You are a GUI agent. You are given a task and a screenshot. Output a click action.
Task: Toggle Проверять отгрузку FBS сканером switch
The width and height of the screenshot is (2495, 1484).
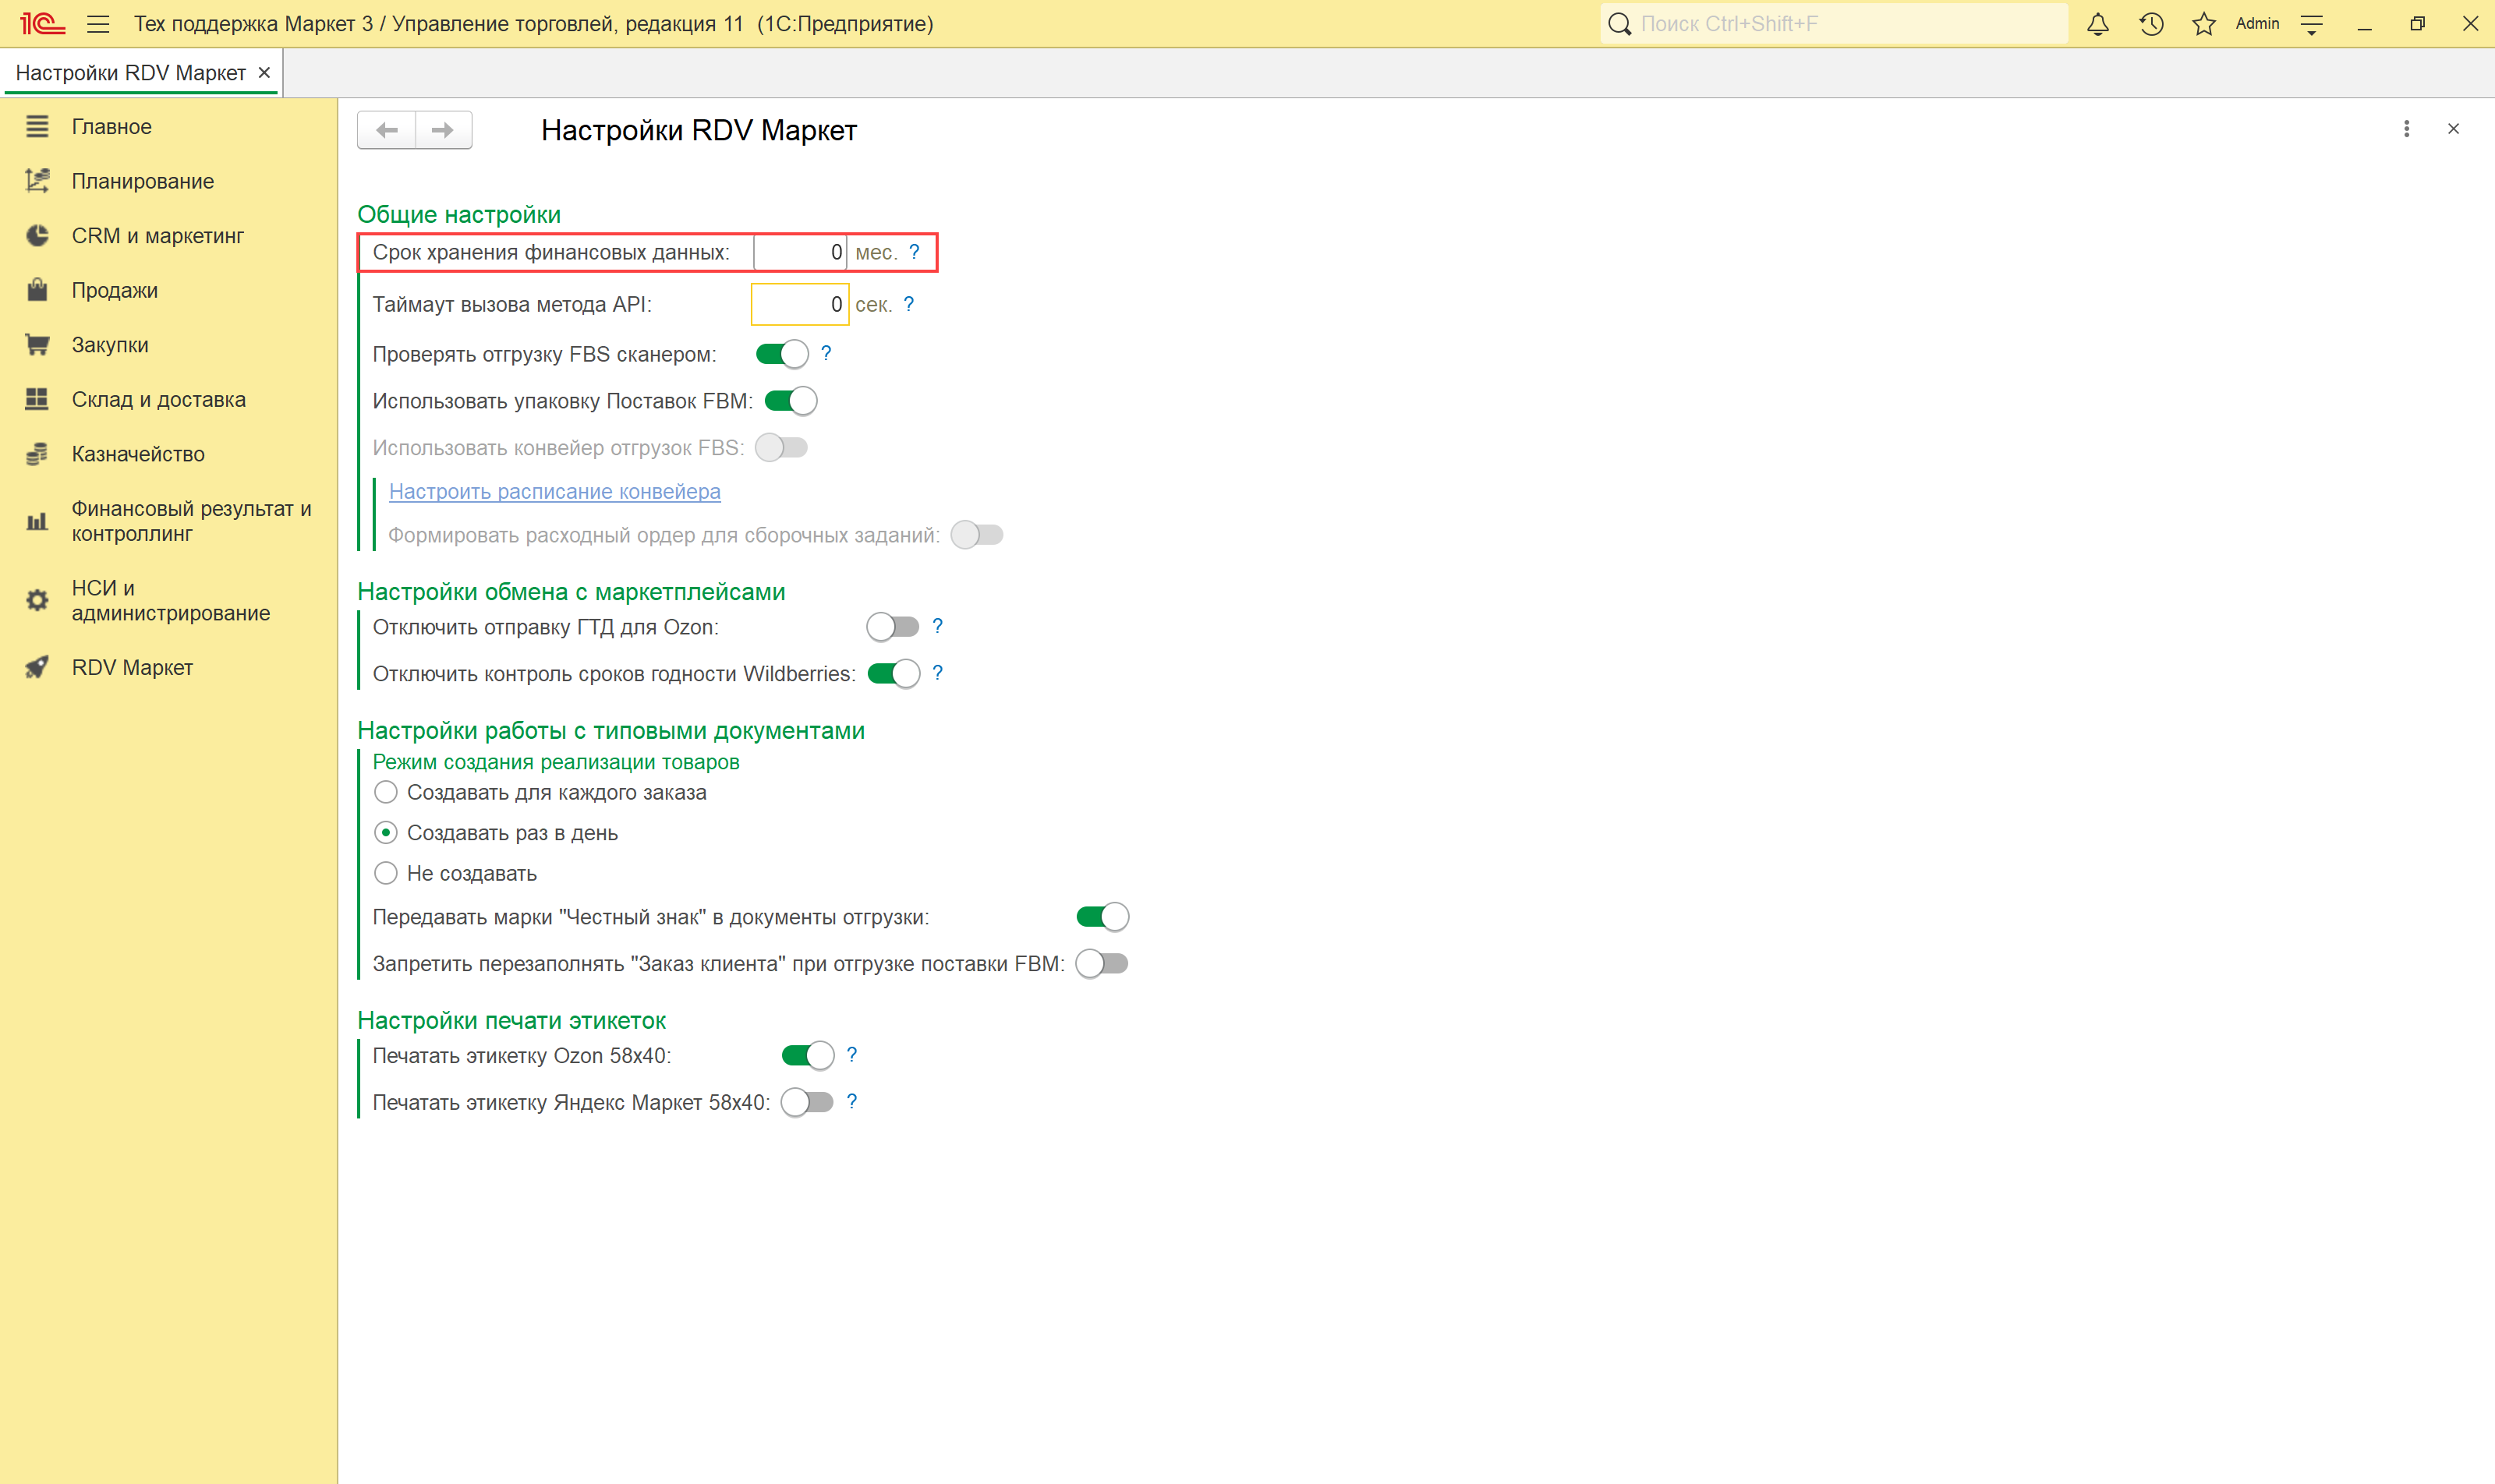pos(782,354)
